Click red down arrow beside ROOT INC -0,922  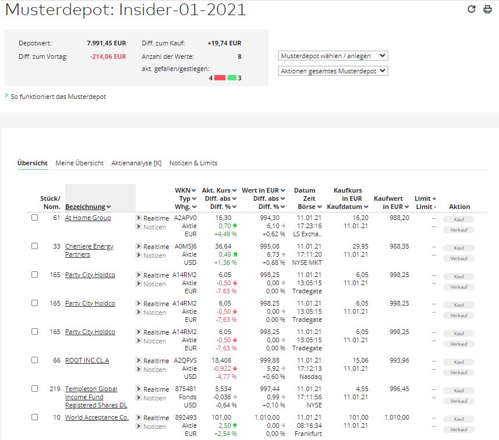coord(235,368)
